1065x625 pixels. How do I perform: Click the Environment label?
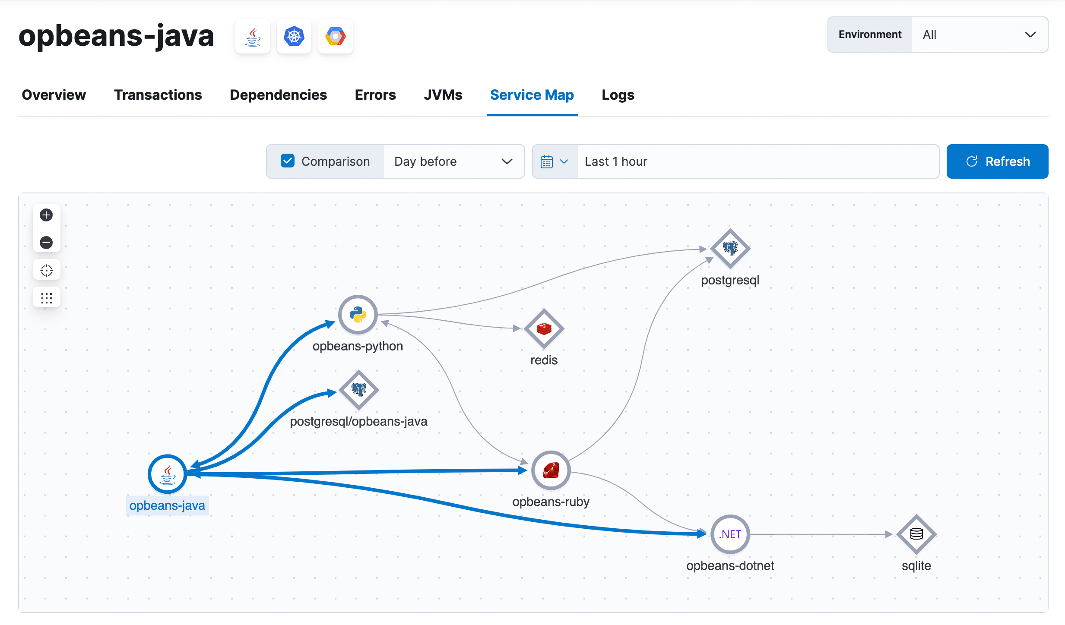pos(870,35)
